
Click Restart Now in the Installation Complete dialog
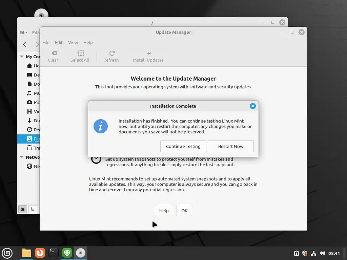point(230,146)
